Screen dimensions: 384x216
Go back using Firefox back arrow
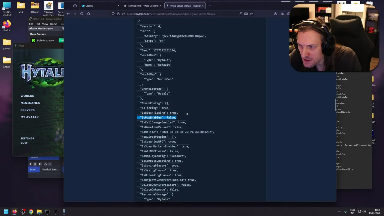68,14
